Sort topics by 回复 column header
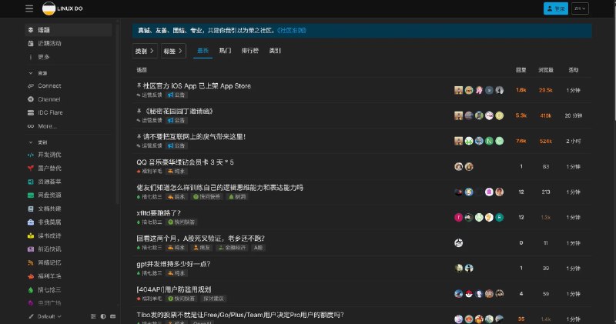This screenshot has height=324, width=616. tap(521, 70)
